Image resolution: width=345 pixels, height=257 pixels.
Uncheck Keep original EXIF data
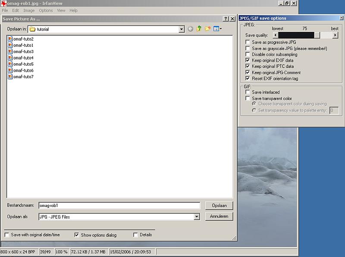pos(248,60)
